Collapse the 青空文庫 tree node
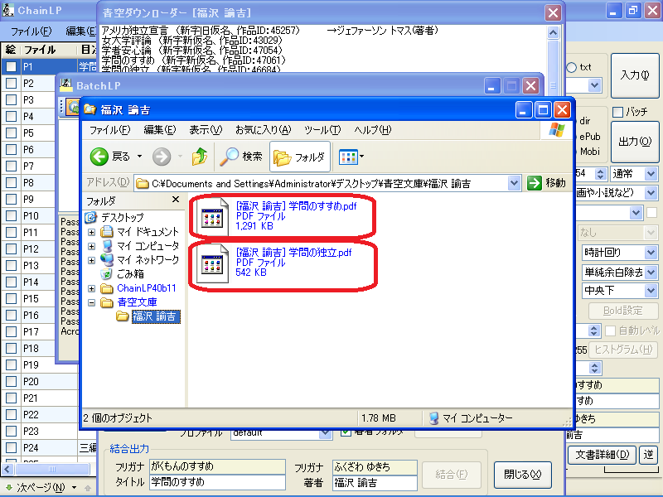The width and height of the screenshot is (663, 497). point(91,302)
